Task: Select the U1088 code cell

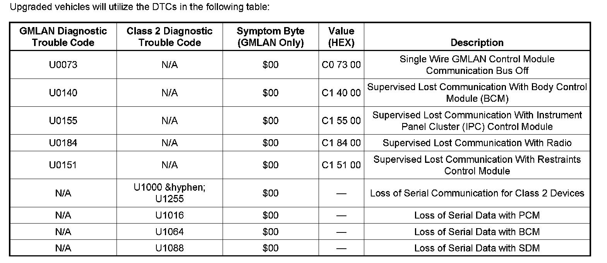Action: click(170, 248)
